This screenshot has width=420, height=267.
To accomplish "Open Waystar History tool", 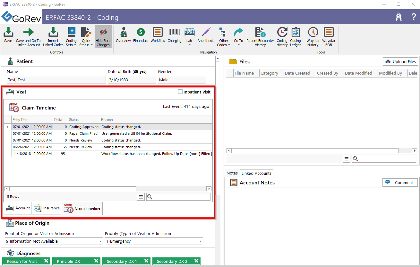I will pyautogui.click(x=313, y=37).
